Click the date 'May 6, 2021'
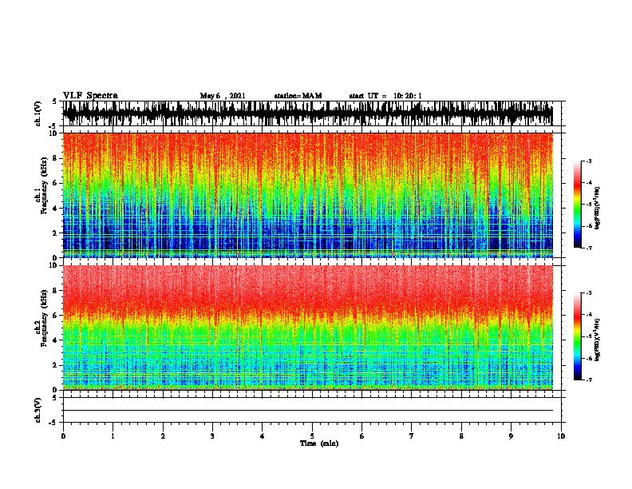 pos(223,96)
